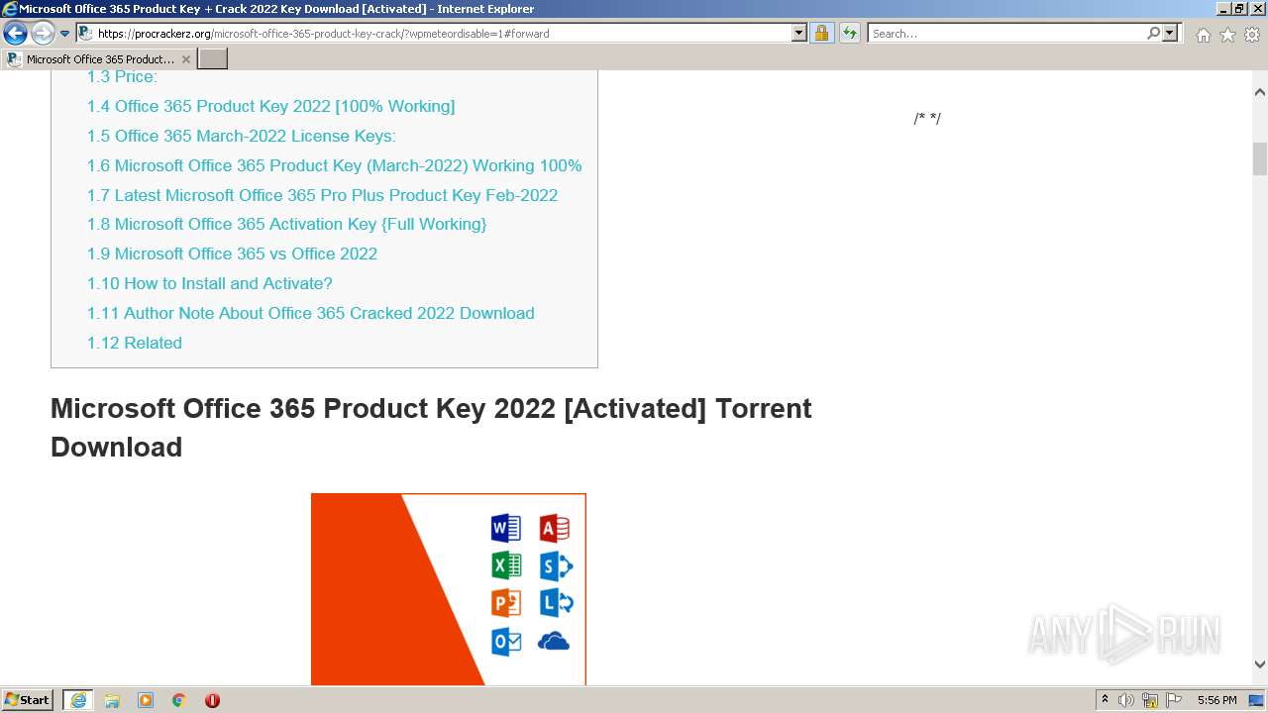1268x713 pixels.
Task: Click the Outlook icon in Office image
Action: (x=506, y=642)
